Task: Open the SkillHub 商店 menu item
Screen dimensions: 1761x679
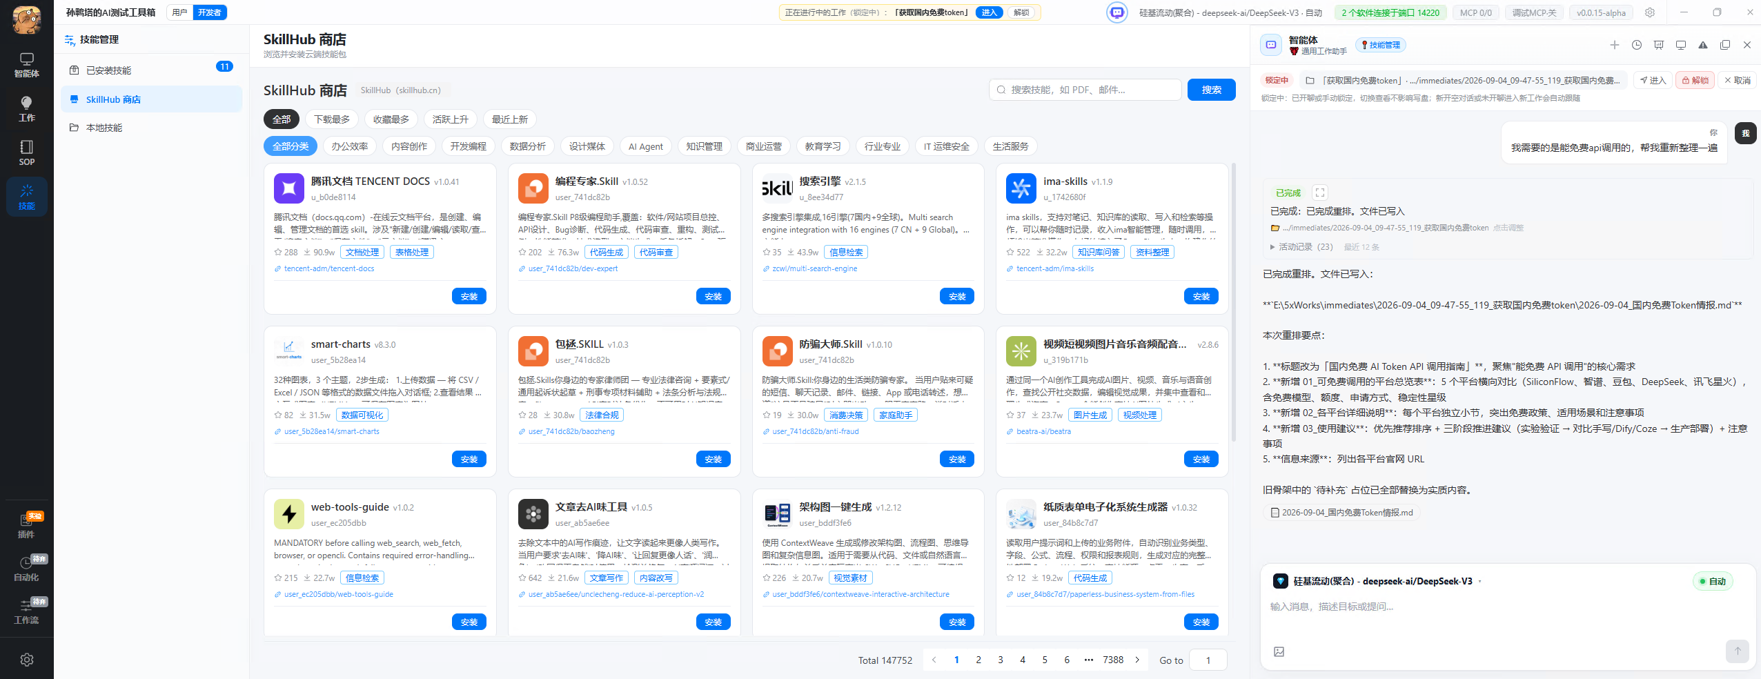Action: pos(151,99)
